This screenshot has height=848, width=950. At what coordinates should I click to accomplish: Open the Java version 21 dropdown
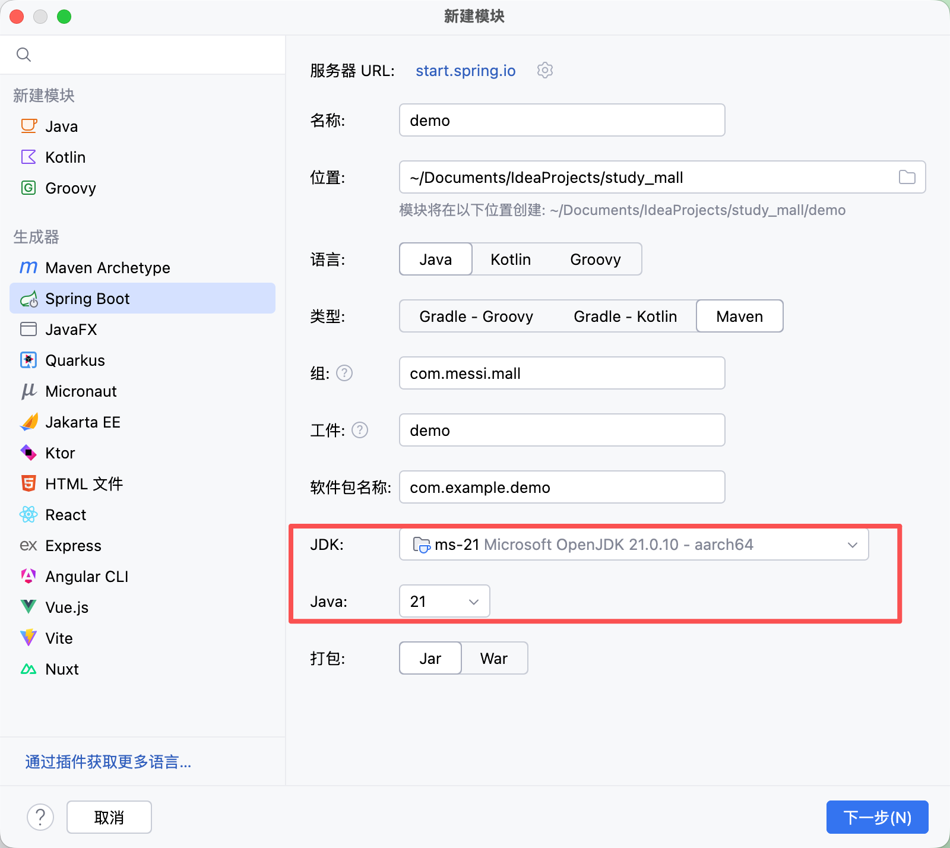pos(445,601)
